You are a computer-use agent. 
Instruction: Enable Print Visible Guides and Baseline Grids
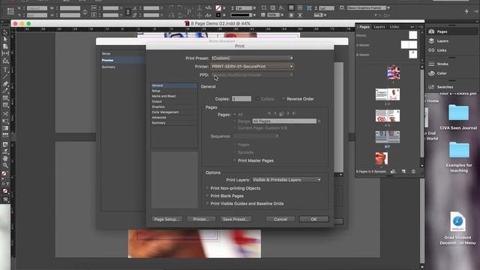[x=208, y=203]
